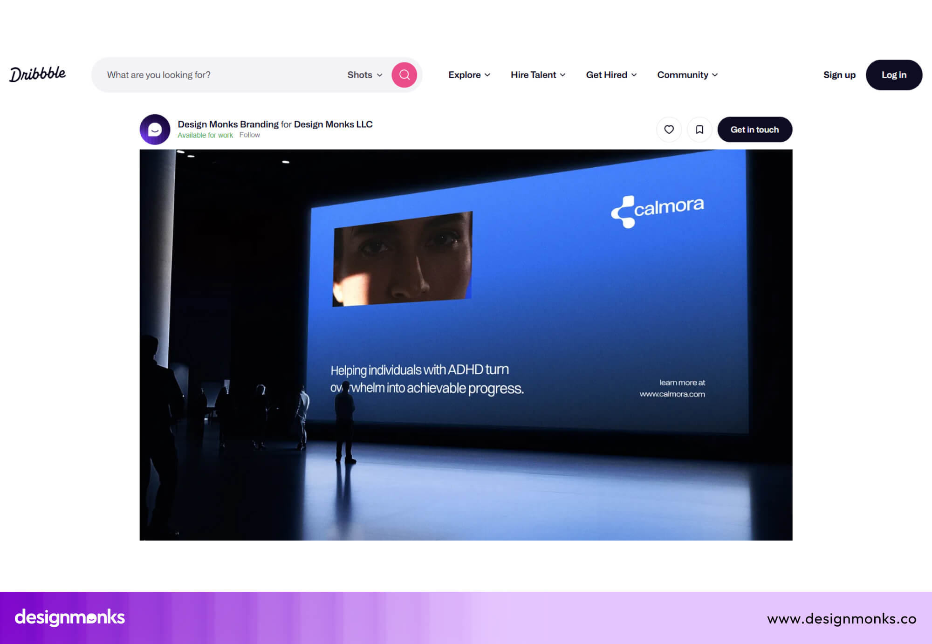Open the Shots search filter dropdown

[x=365, y=75]
